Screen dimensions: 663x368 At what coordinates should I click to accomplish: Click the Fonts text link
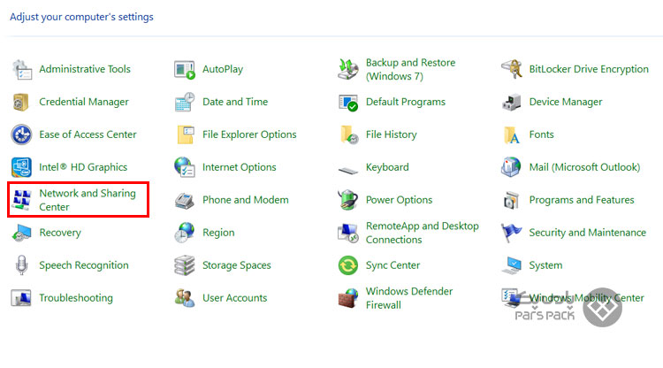point(541,134)
